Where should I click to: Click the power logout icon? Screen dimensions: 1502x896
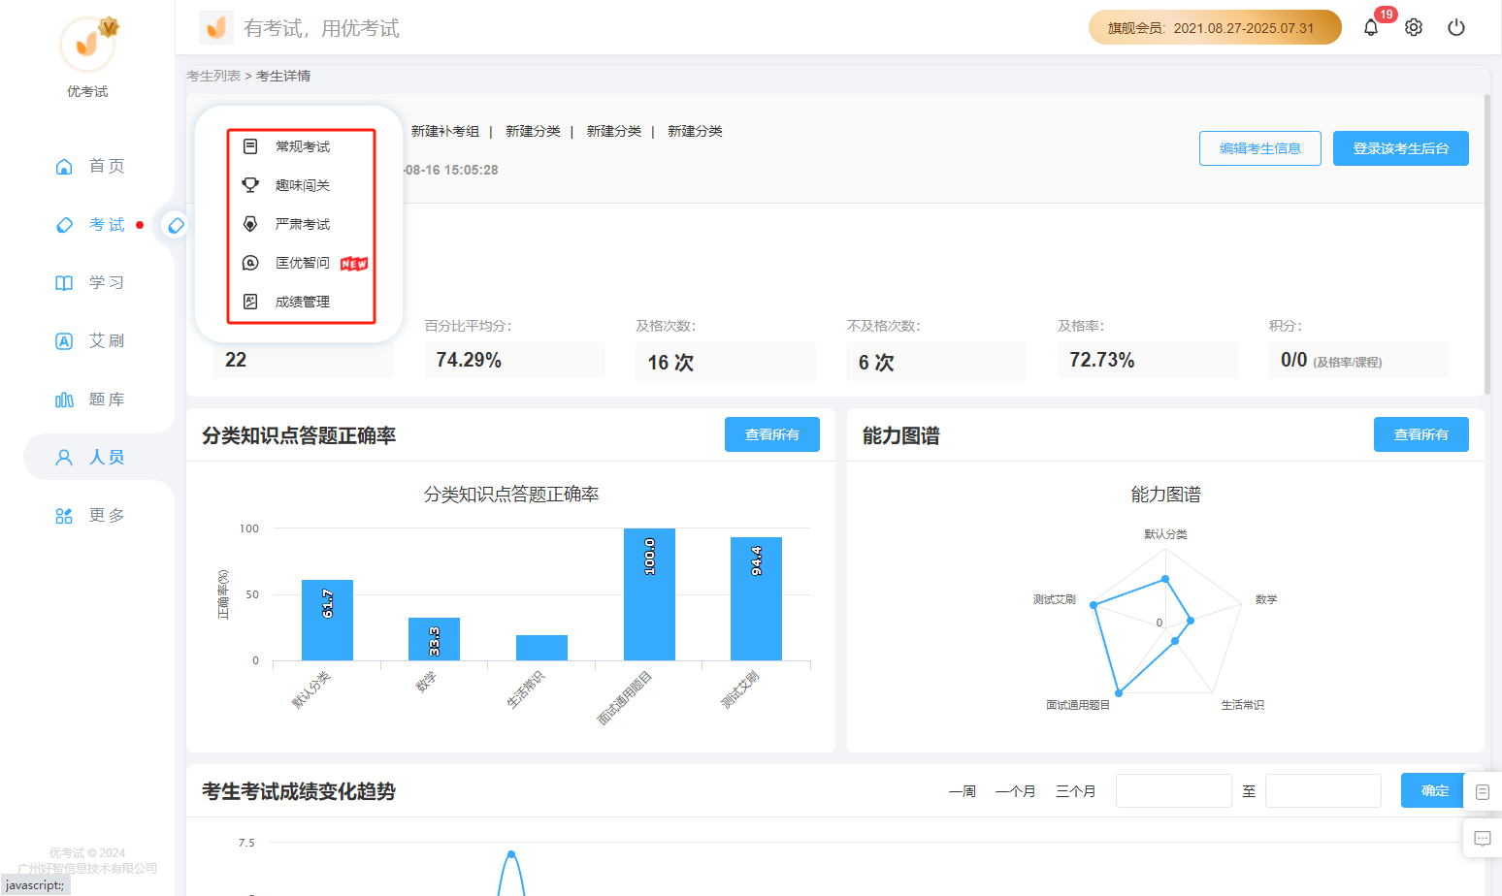click(x=1456, y=27)
